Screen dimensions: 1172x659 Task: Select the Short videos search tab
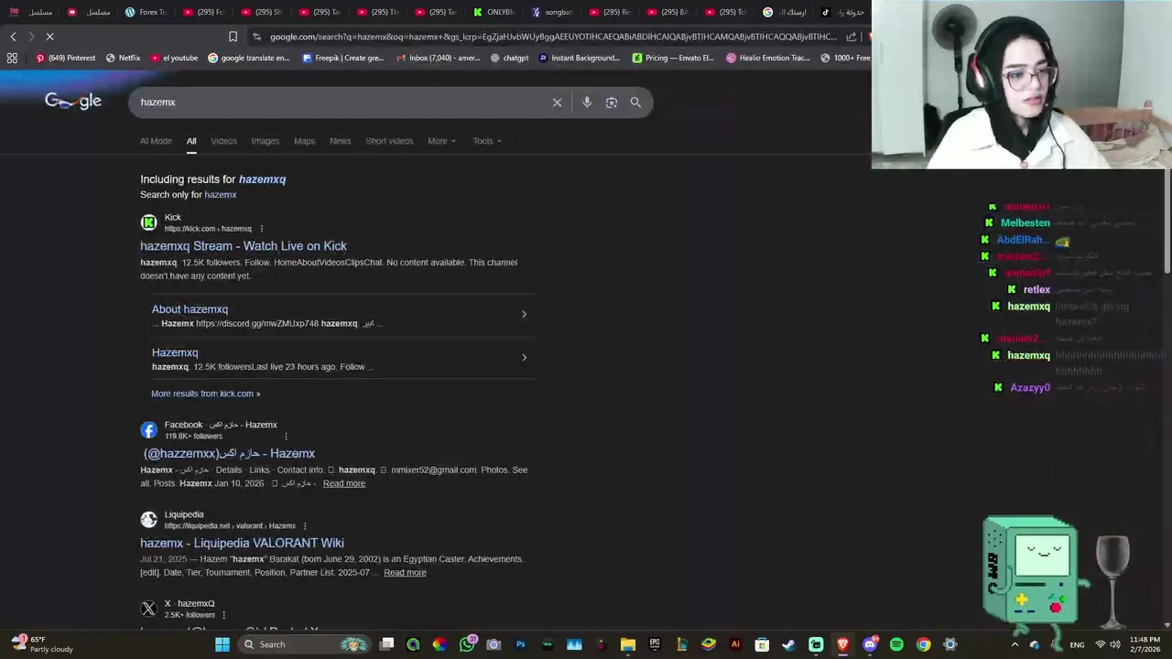pos(389,141)
